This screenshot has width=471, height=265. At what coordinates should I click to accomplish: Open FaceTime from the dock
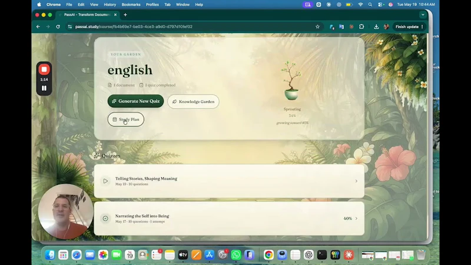(x=116, y=255)
